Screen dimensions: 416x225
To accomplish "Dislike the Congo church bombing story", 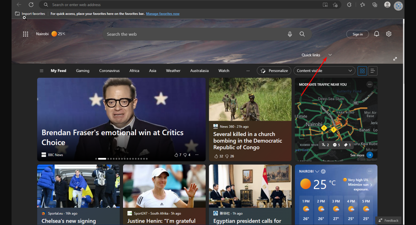I will coord(227,156).
